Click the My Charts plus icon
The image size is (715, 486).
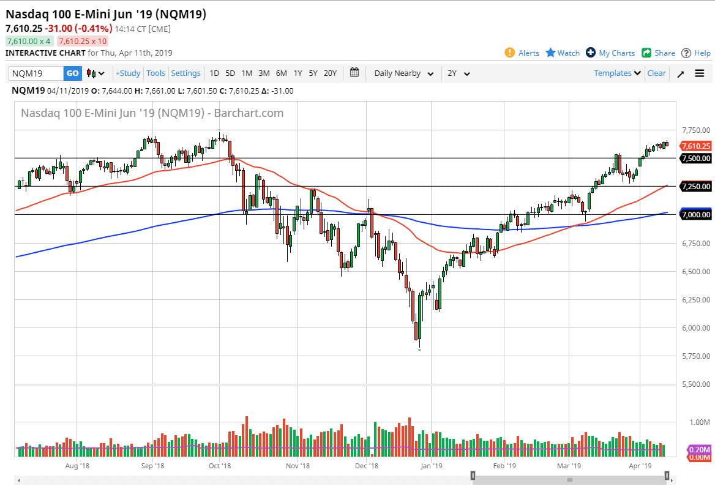[x=591, y=53]
